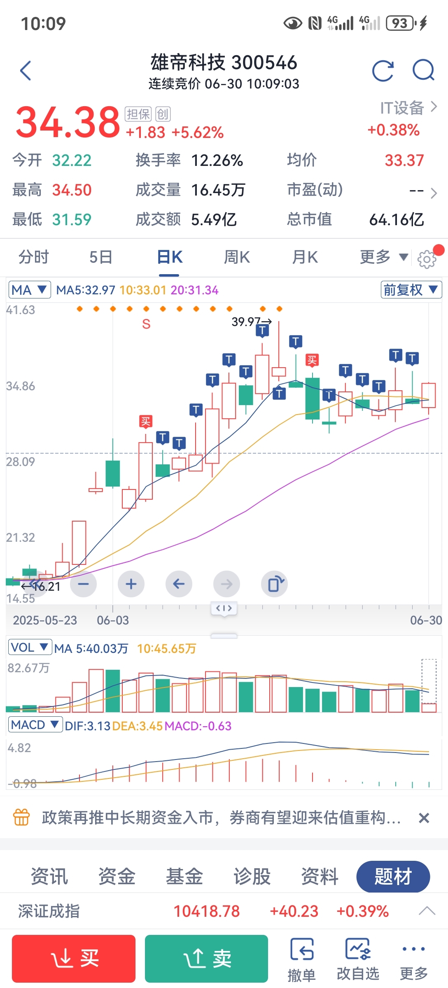The width and height of the screenshot is (448, 988).
Task: Tap the chart range handle
Action: tap(224, 608)
